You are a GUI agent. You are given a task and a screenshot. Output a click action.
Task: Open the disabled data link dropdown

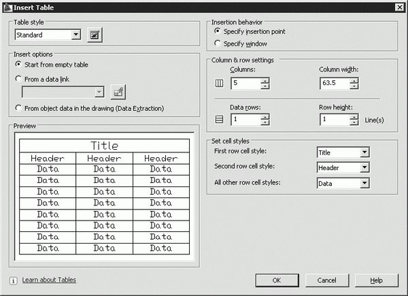click(99, 92)
